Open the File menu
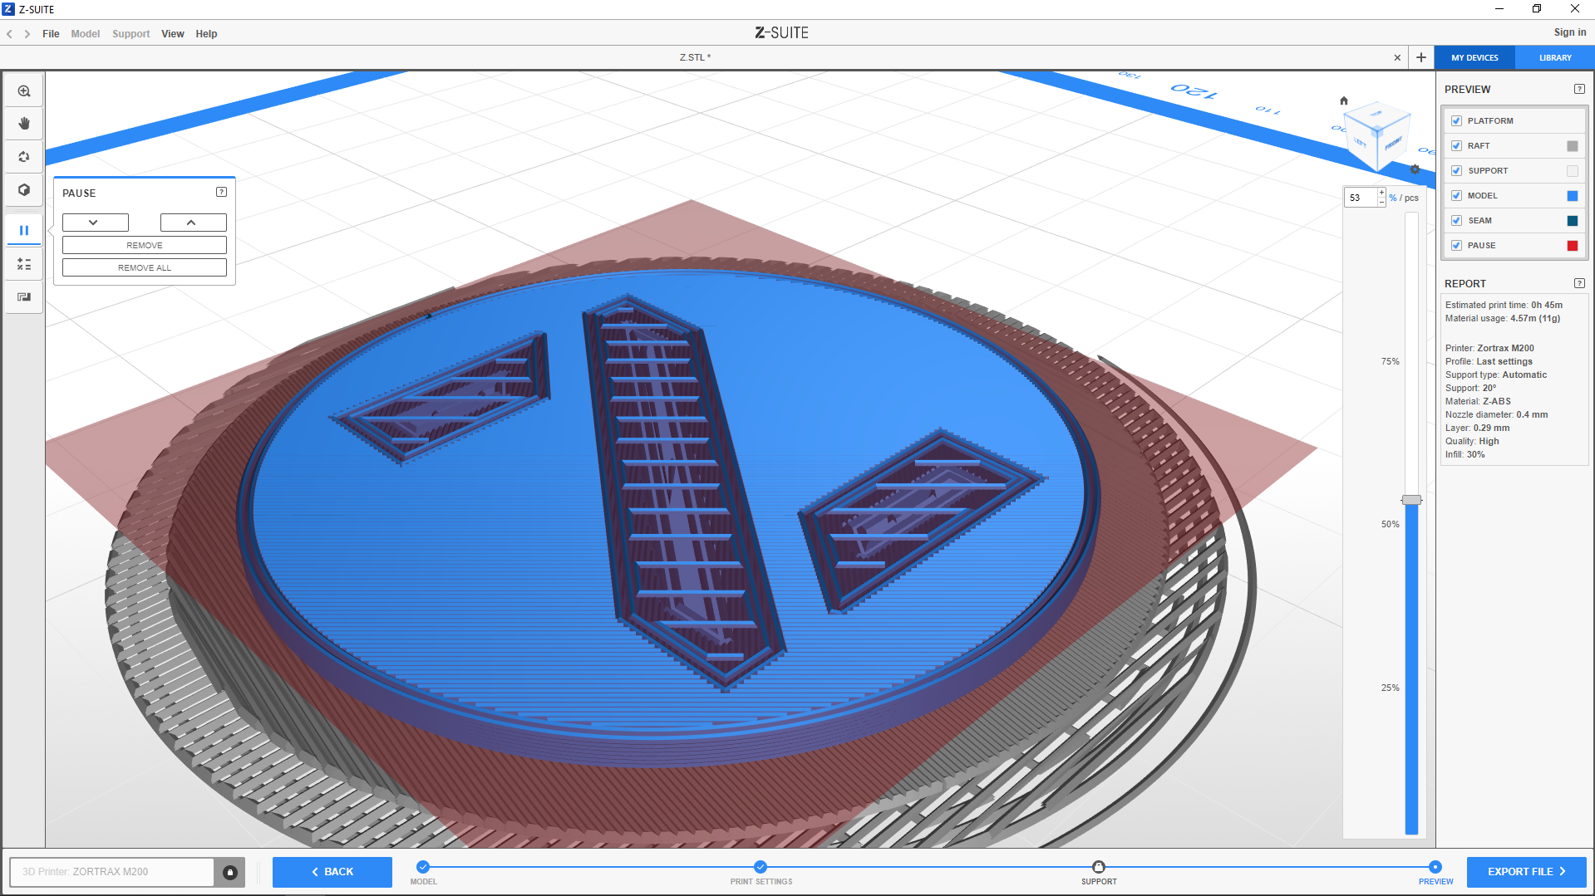Image resolution: width=1595 pixels, height=896 pixels. pos(51,34)
